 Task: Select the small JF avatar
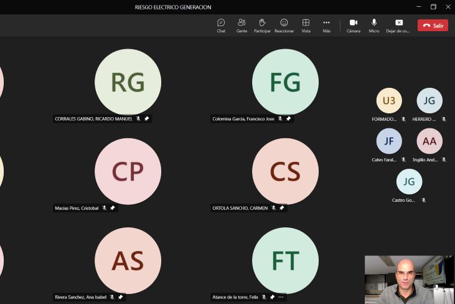[x=389, y=141]
